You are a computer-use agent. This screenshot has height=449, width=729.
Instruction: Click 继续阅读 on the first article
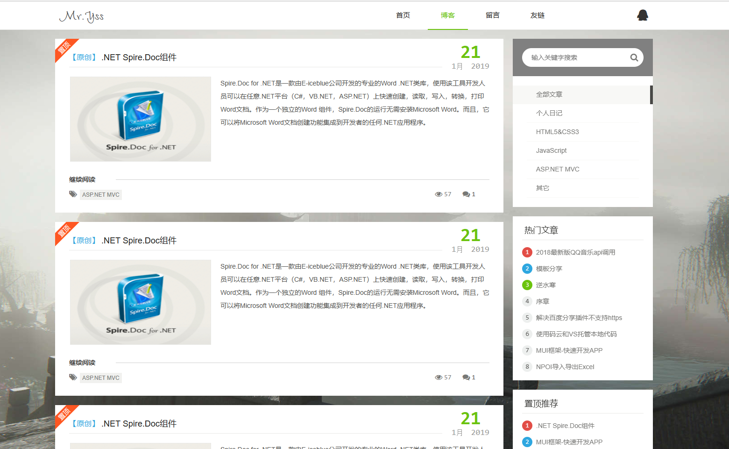82,179
